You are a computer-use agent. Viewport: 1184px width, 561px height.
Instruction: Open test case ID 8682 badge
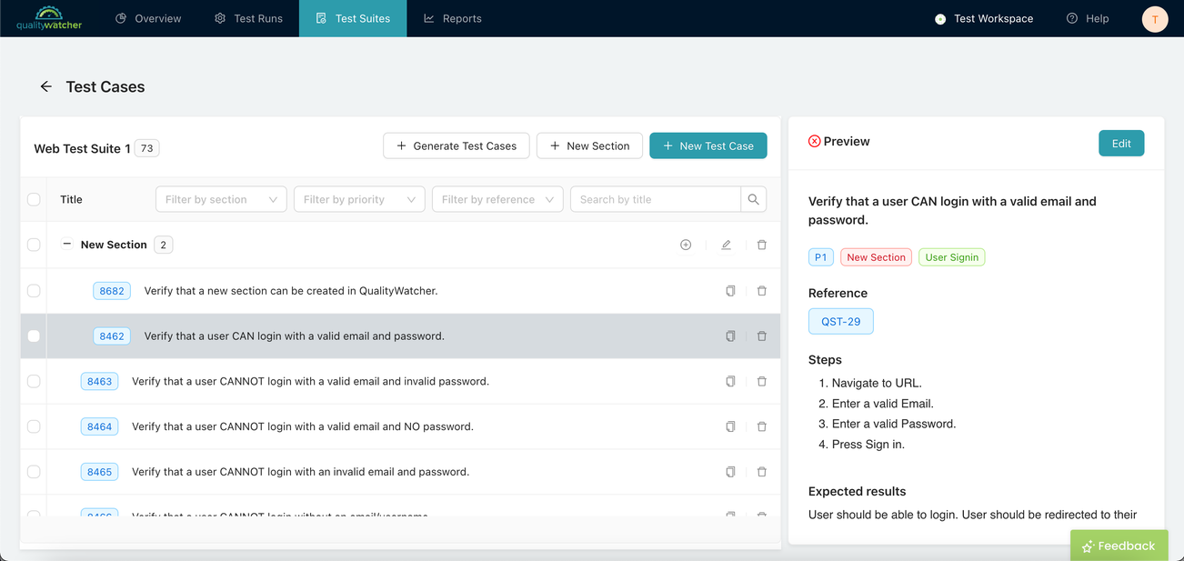[x=112, y=291]
